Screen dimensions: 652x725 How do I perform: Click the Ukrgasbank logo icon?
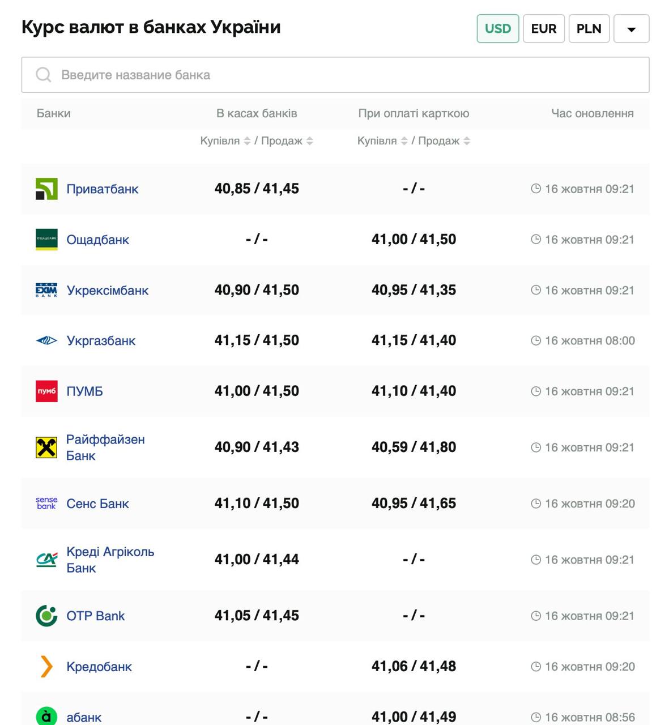point(46,341)
